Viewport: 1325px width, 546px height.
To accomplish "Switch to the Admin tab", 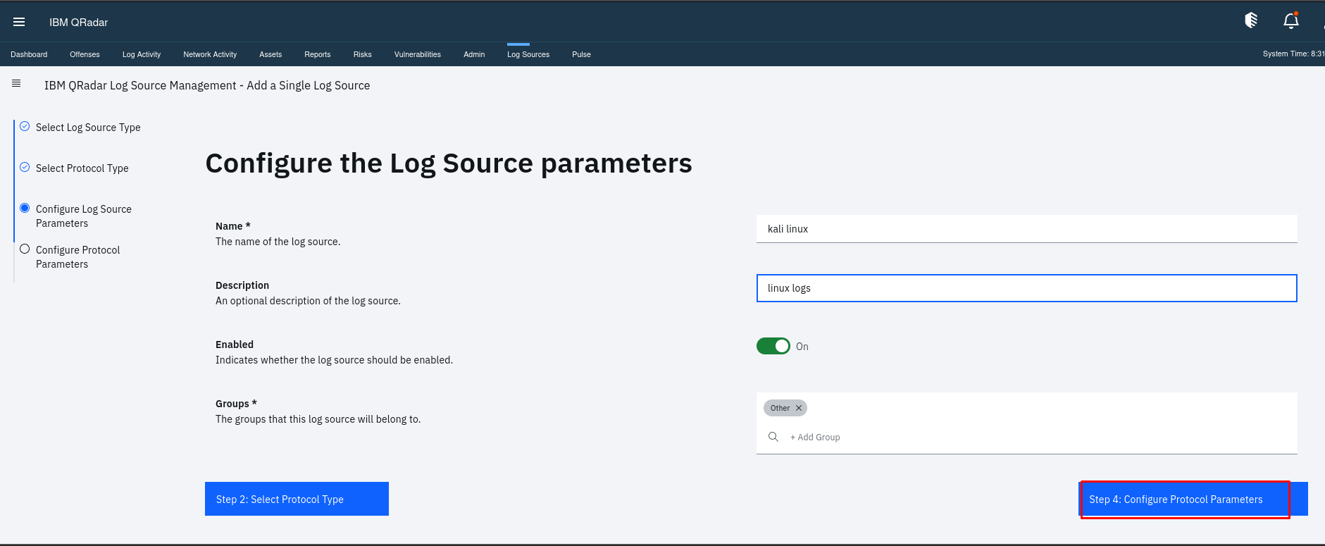I will click(x=474, y=54).
